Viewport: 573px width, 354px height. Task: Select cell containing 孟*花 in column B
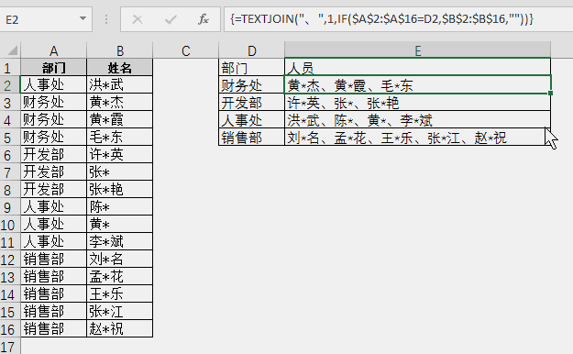120,276
